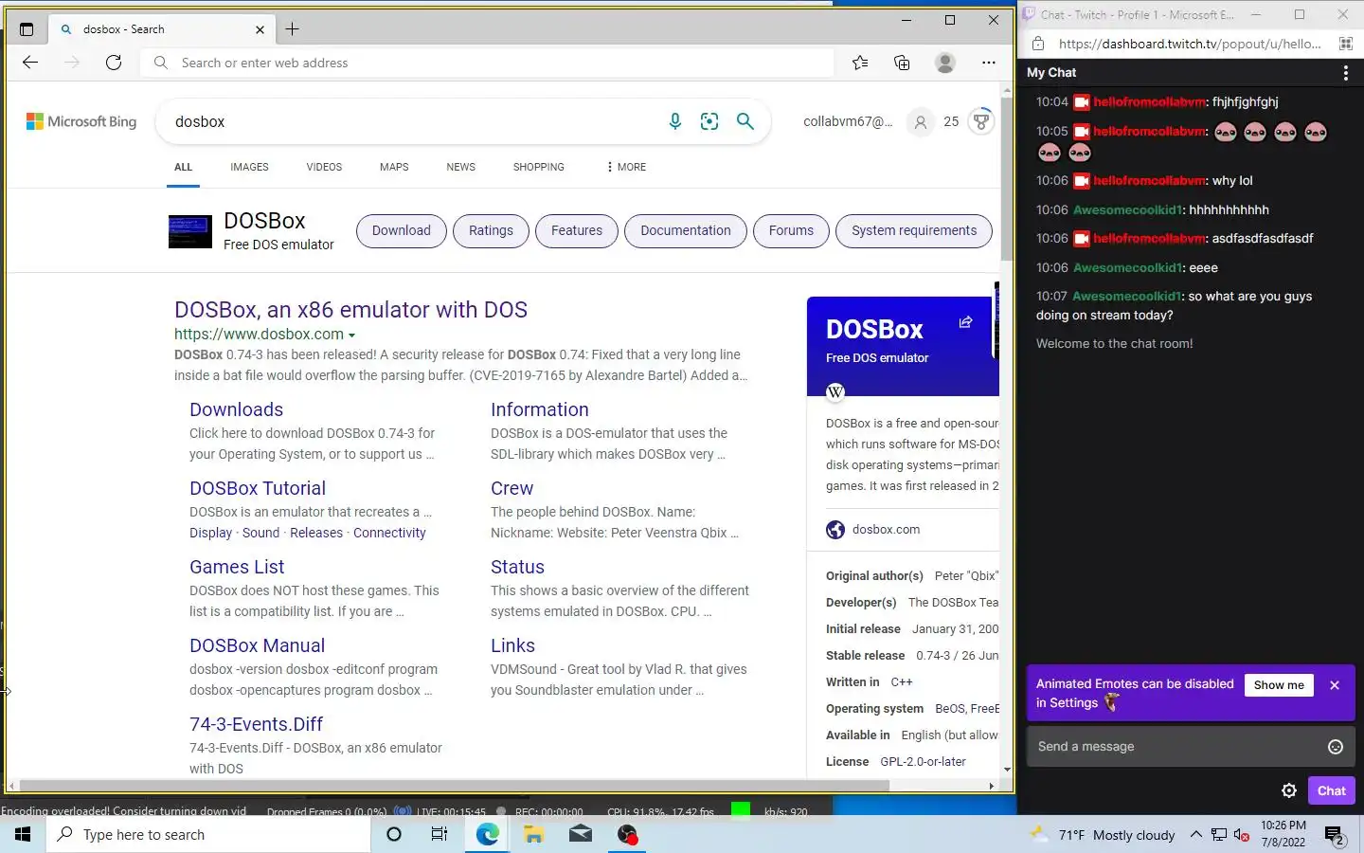Open Twitch chat options three-dot menu
This screenshot has height=853, width=1364.
click(1346, 73)
